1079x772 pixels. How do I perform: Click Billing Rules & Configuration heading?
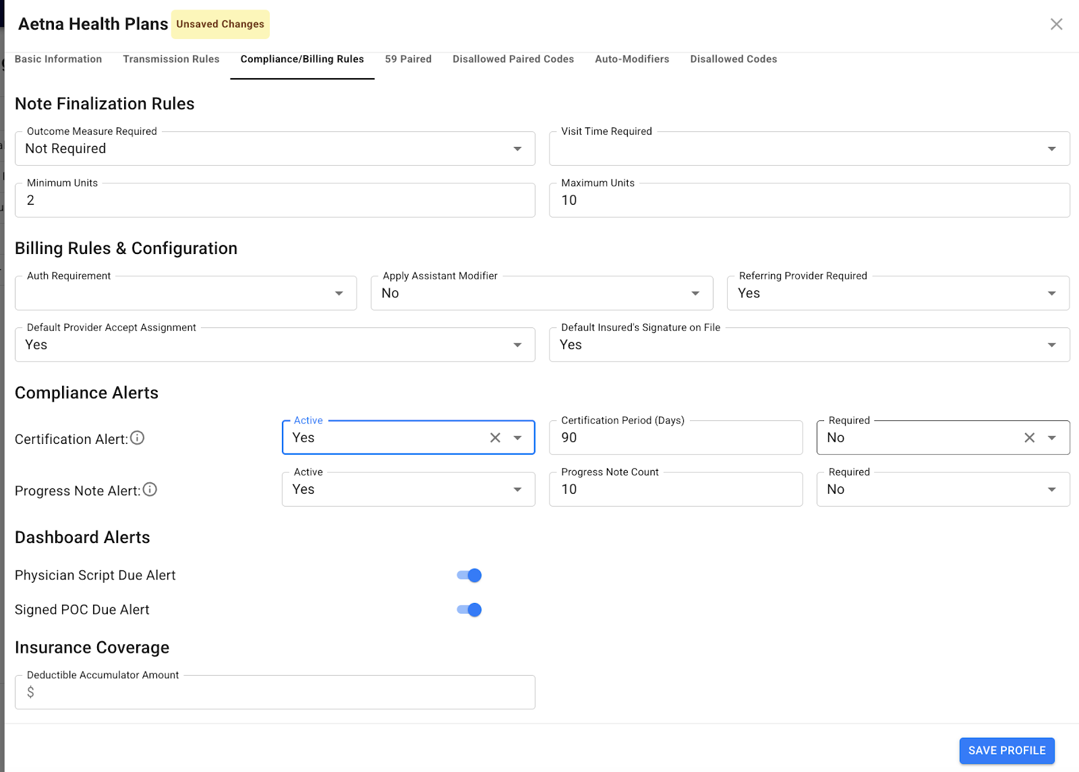click(x=126, y=249)
